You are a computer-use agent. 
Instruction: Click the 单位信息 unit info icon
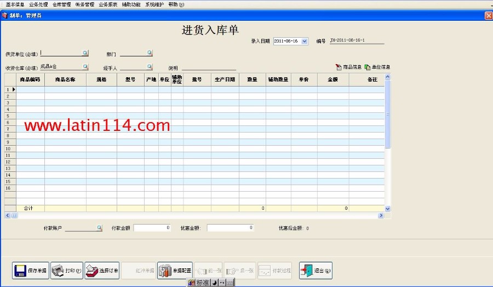click(367, 67)
